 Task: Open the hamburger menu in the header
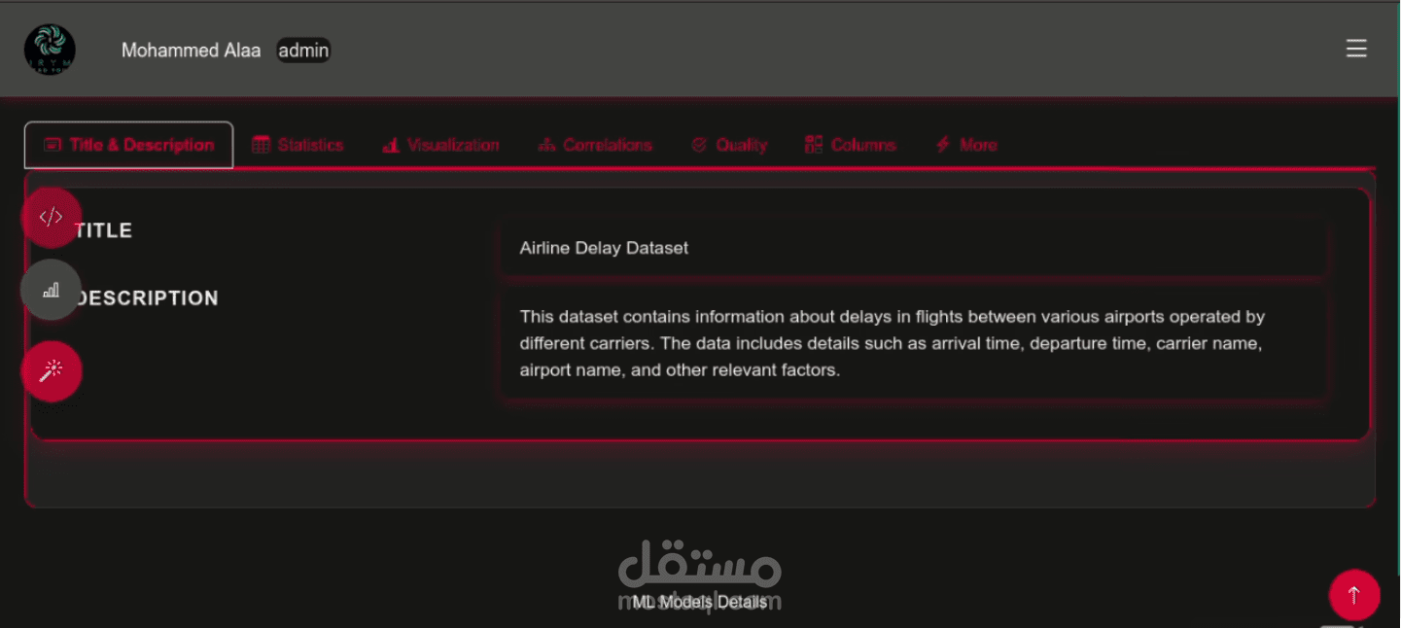coord(1356,49)
